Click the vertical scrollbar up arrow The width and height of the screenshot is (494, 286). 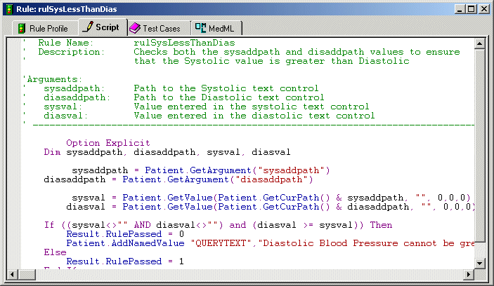pos(479,43)
